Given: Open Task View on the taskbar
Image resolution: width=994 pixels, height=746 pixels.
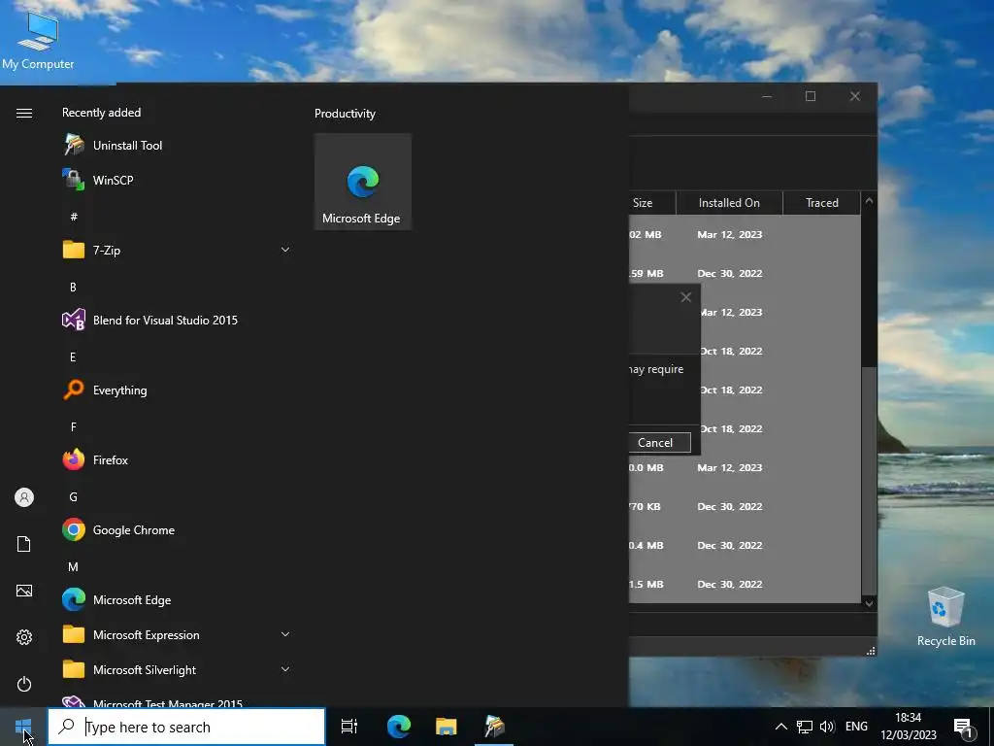Looking at the screenshot, I should click(349, 727).
